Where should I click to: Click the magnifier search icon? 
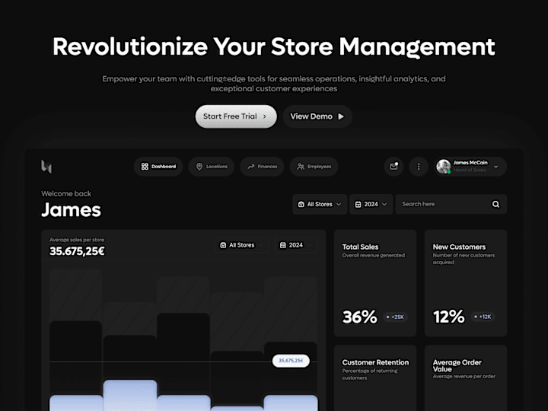tap(495, 204)
